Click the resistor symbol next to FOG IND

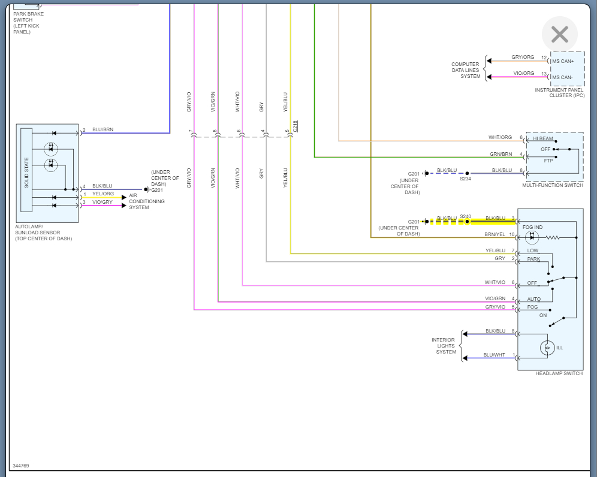pyautogui.click(x=552, y=237)
